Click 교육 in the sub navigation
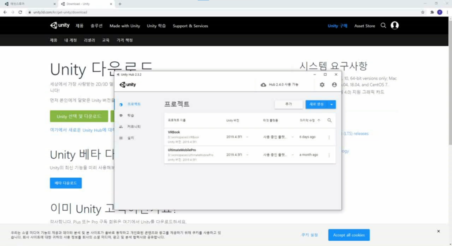Image resolution: width=452 pixels, height=246 pixels. [x=105, y=40]
